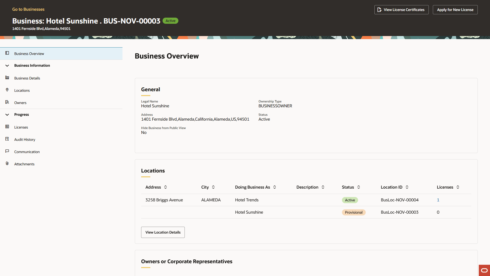Screen dimensions: 490x276
Task: Click the Audit History icon
Action: [x=7, y=139]
